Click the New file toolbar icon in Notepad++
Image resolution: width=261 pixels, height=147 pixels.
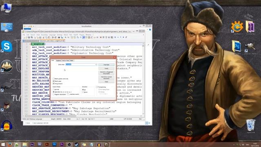coord(24,37)
